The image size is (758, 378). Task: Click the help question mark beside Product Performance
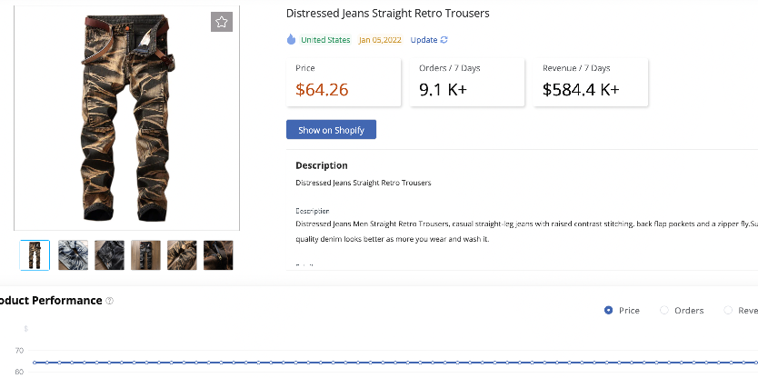click(109, 301)
